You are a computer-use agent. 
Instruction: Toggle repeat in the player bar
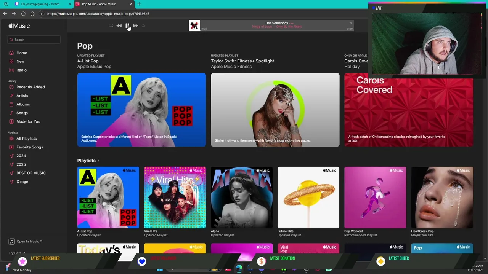[143, 25]
